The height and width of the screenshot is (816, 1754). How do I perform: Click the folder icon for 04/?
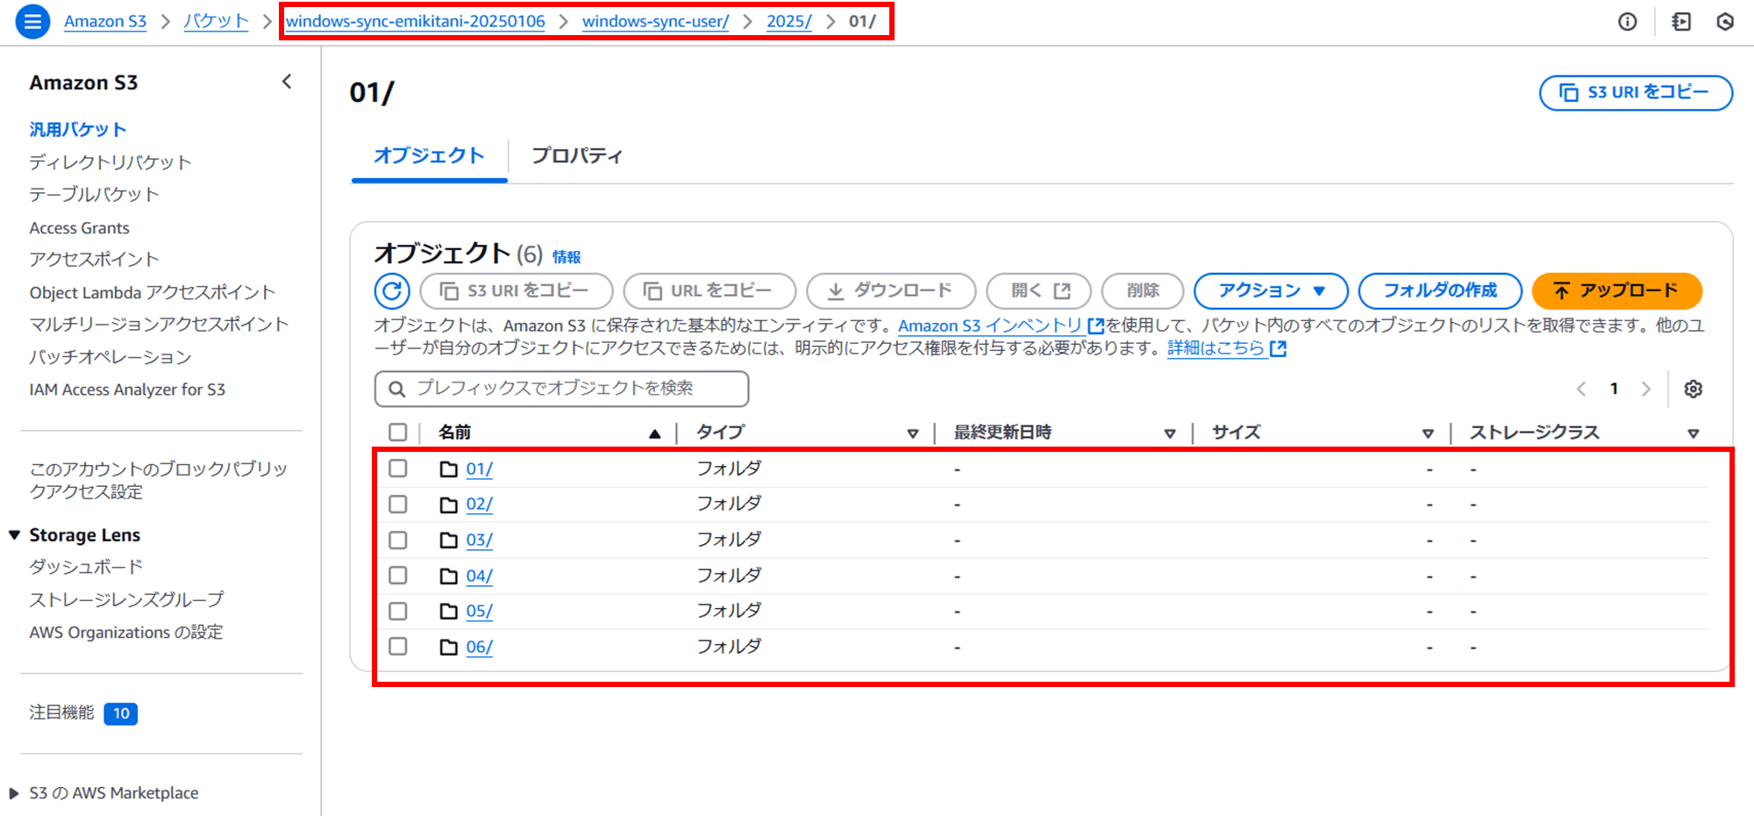(x=449, y=576)
